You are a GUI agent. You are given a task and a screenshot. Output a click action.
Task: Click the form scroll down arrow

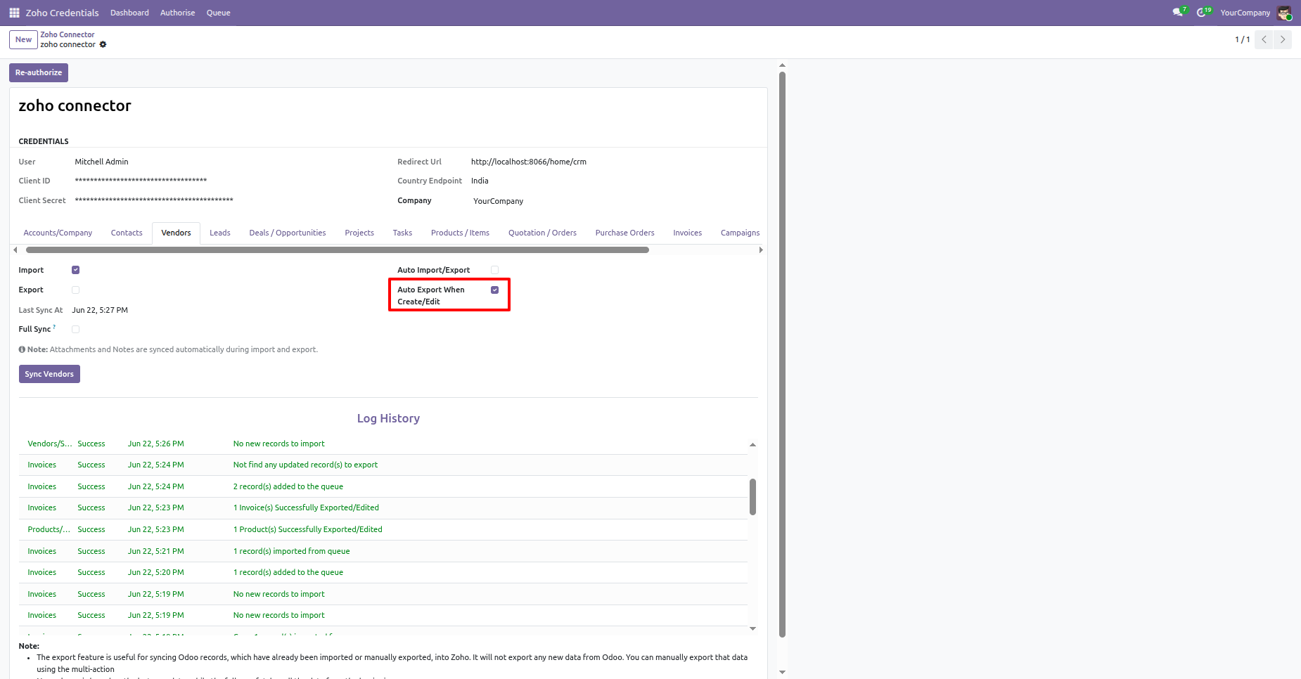pos(782,672)
